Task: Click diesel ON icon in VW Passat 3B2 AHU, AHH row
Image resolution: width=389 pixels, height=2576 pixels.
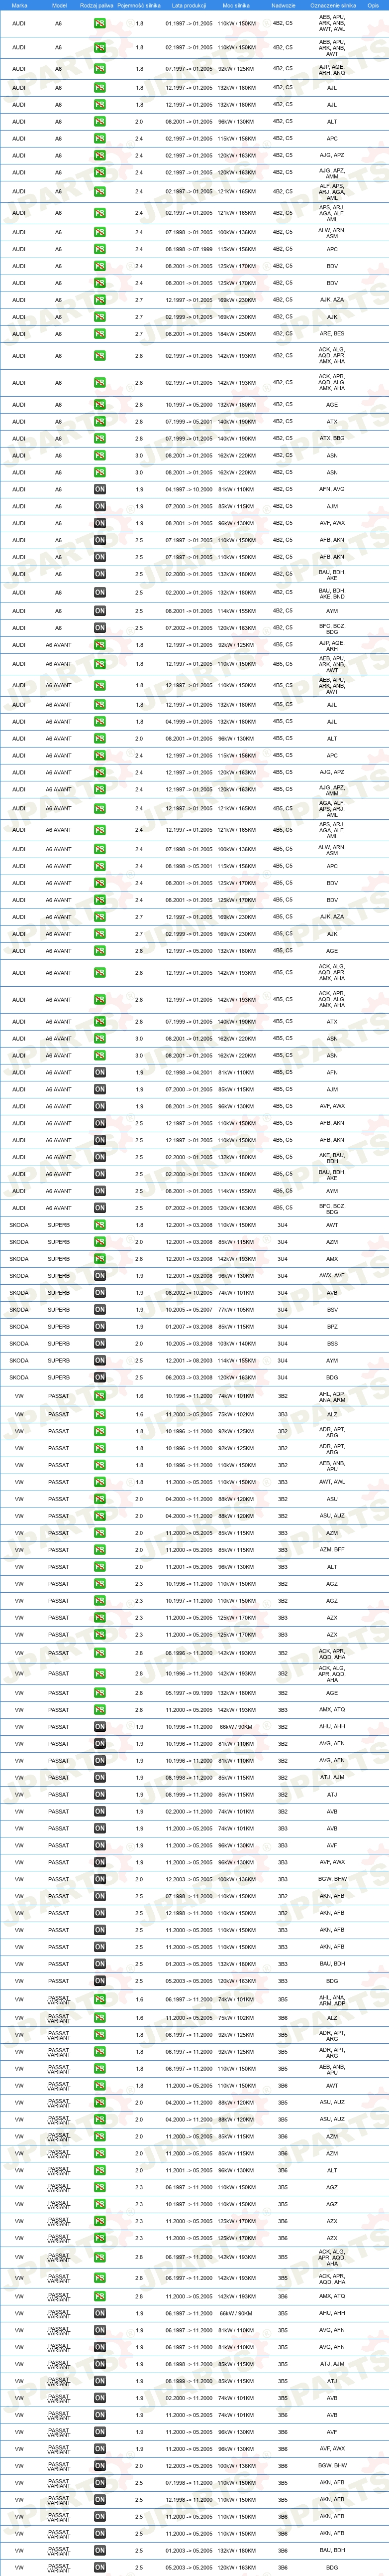Action: (x=100, y=1727)
